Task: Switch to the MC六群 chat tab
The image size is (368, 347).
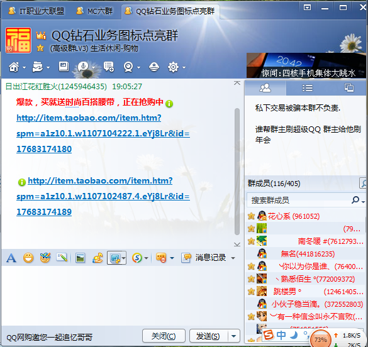Action: (x=95, y=11)
